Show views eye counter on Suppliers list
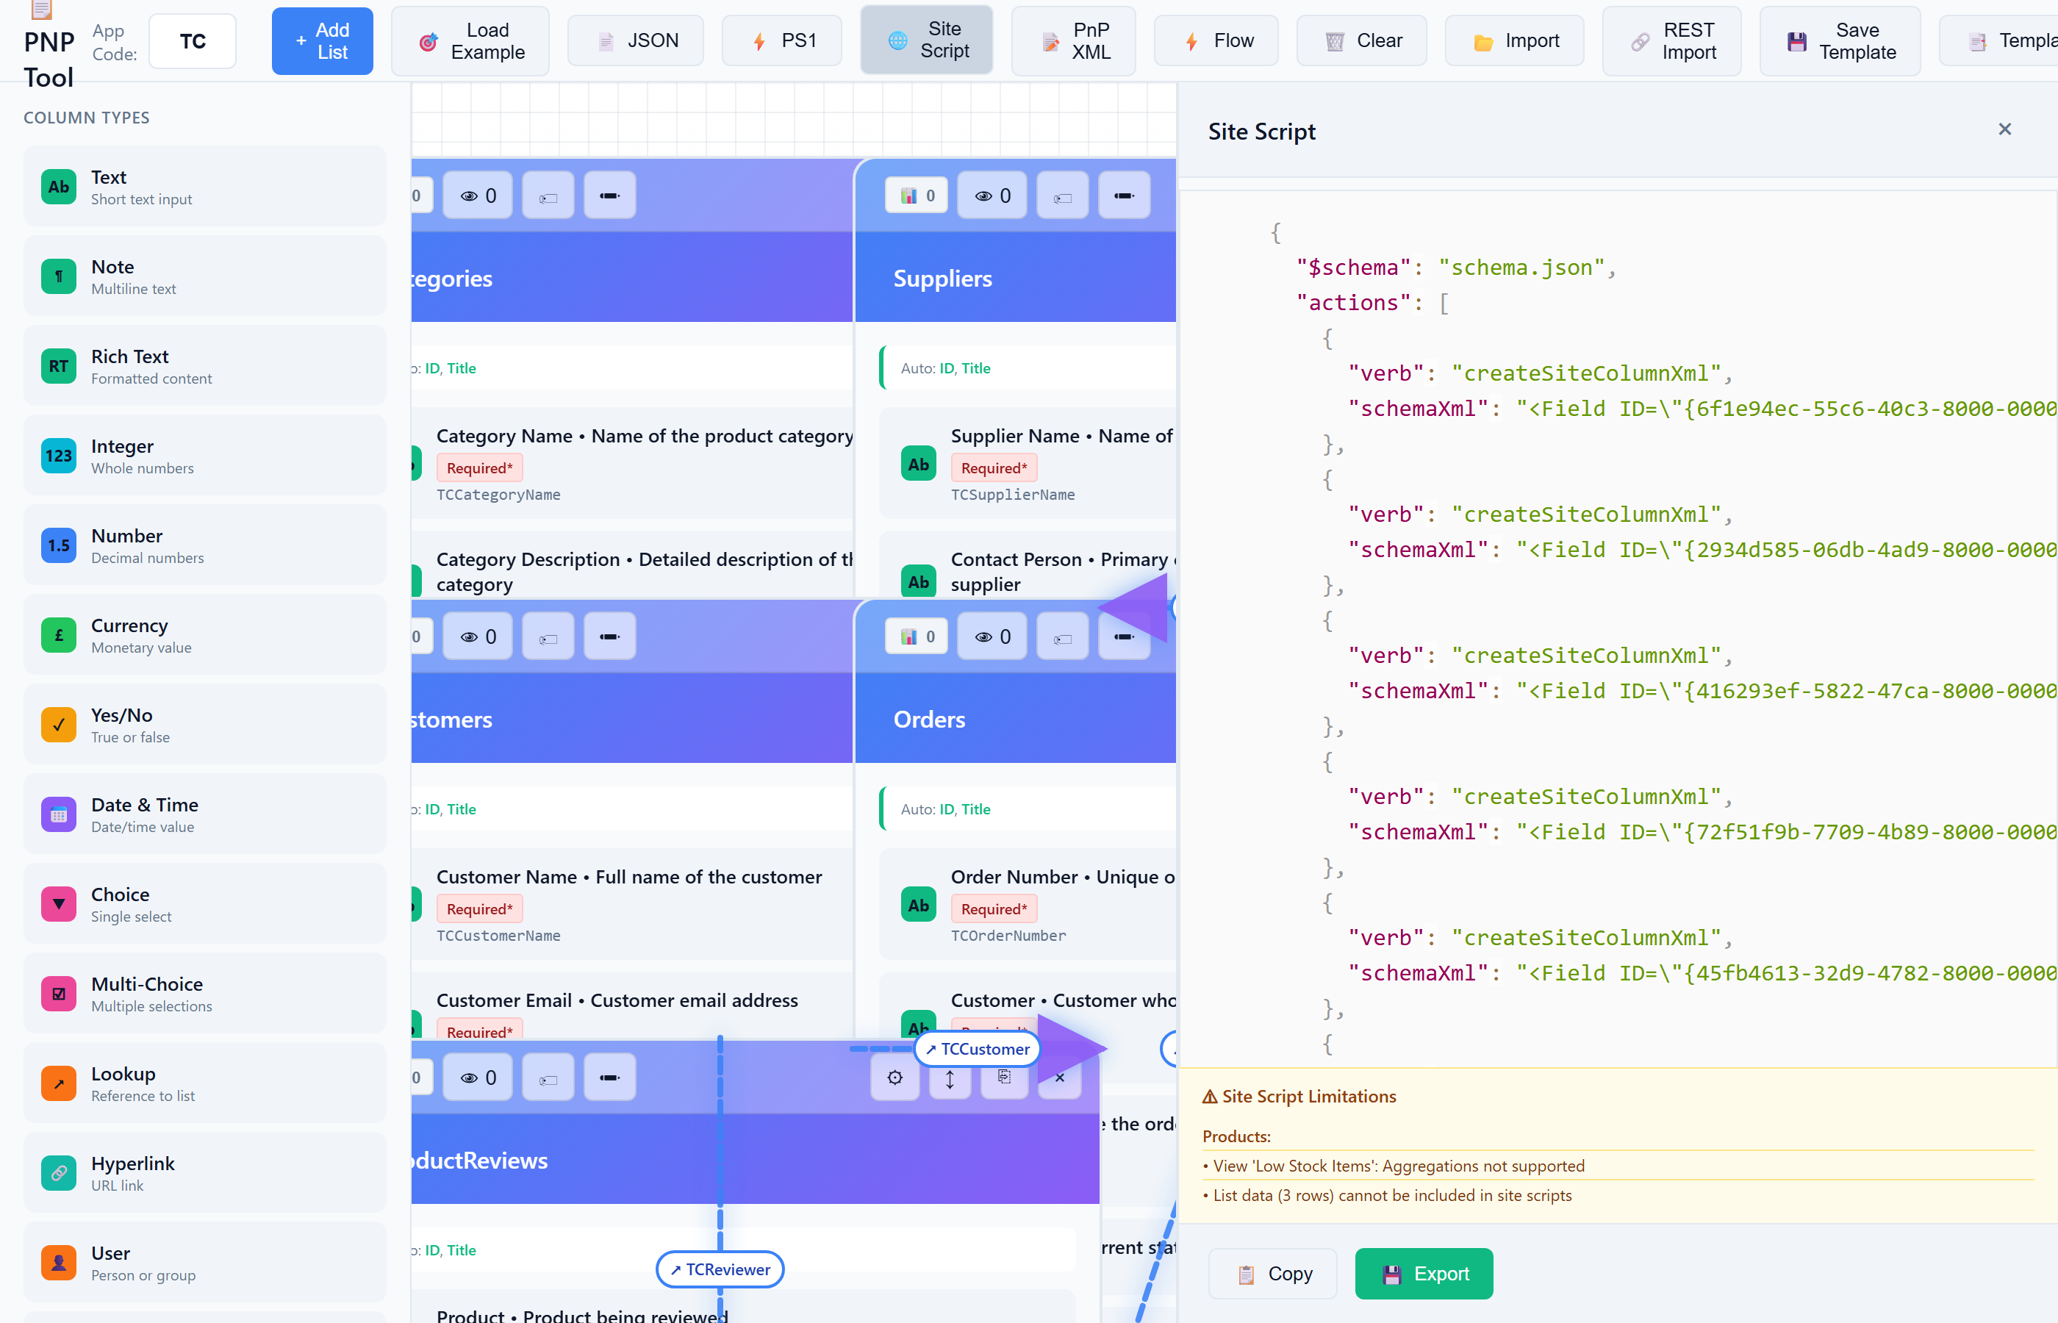The height and width of the screenshot is (1323, 2058). (992, 196)
